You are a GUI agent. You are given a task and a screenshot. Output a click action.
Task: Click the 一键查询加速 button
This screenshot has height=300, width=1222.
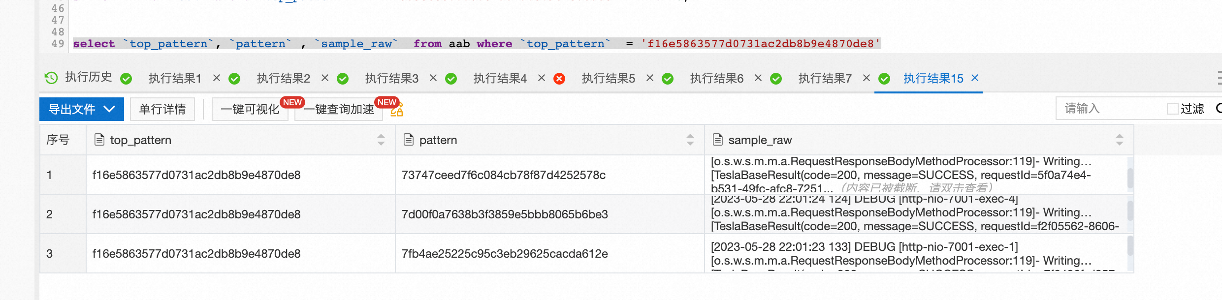[x=339, y=109]
